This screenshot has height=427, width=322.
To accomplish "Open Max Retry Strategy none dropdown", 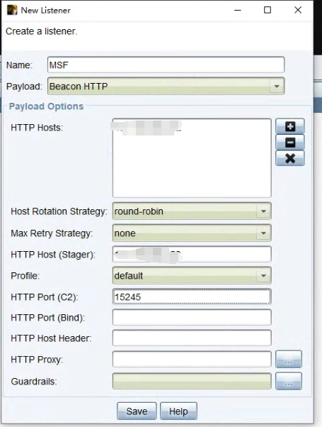I will (192, 233).
